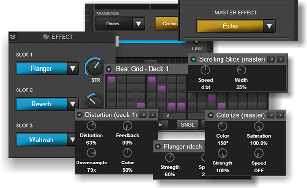Image resolution: width=307 pixels, height=188 pixels.
Task: Select the Reverb effect button in Slot 2
Action: tap(41, 104)
